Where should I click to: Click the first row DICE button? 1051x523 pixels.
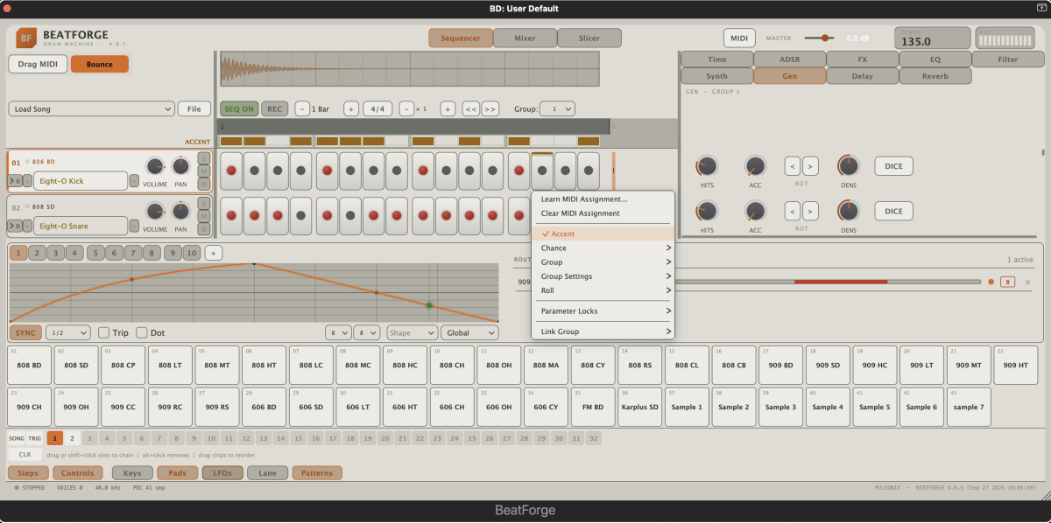[x=893, y=166]
